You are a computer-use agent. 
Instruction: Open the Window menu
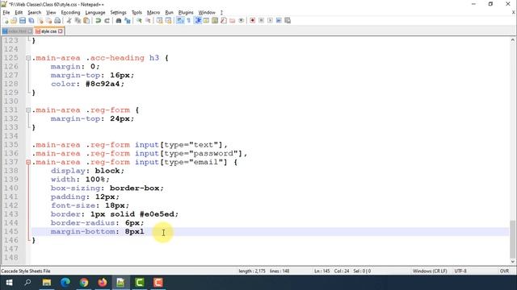[x=207, y=13]
